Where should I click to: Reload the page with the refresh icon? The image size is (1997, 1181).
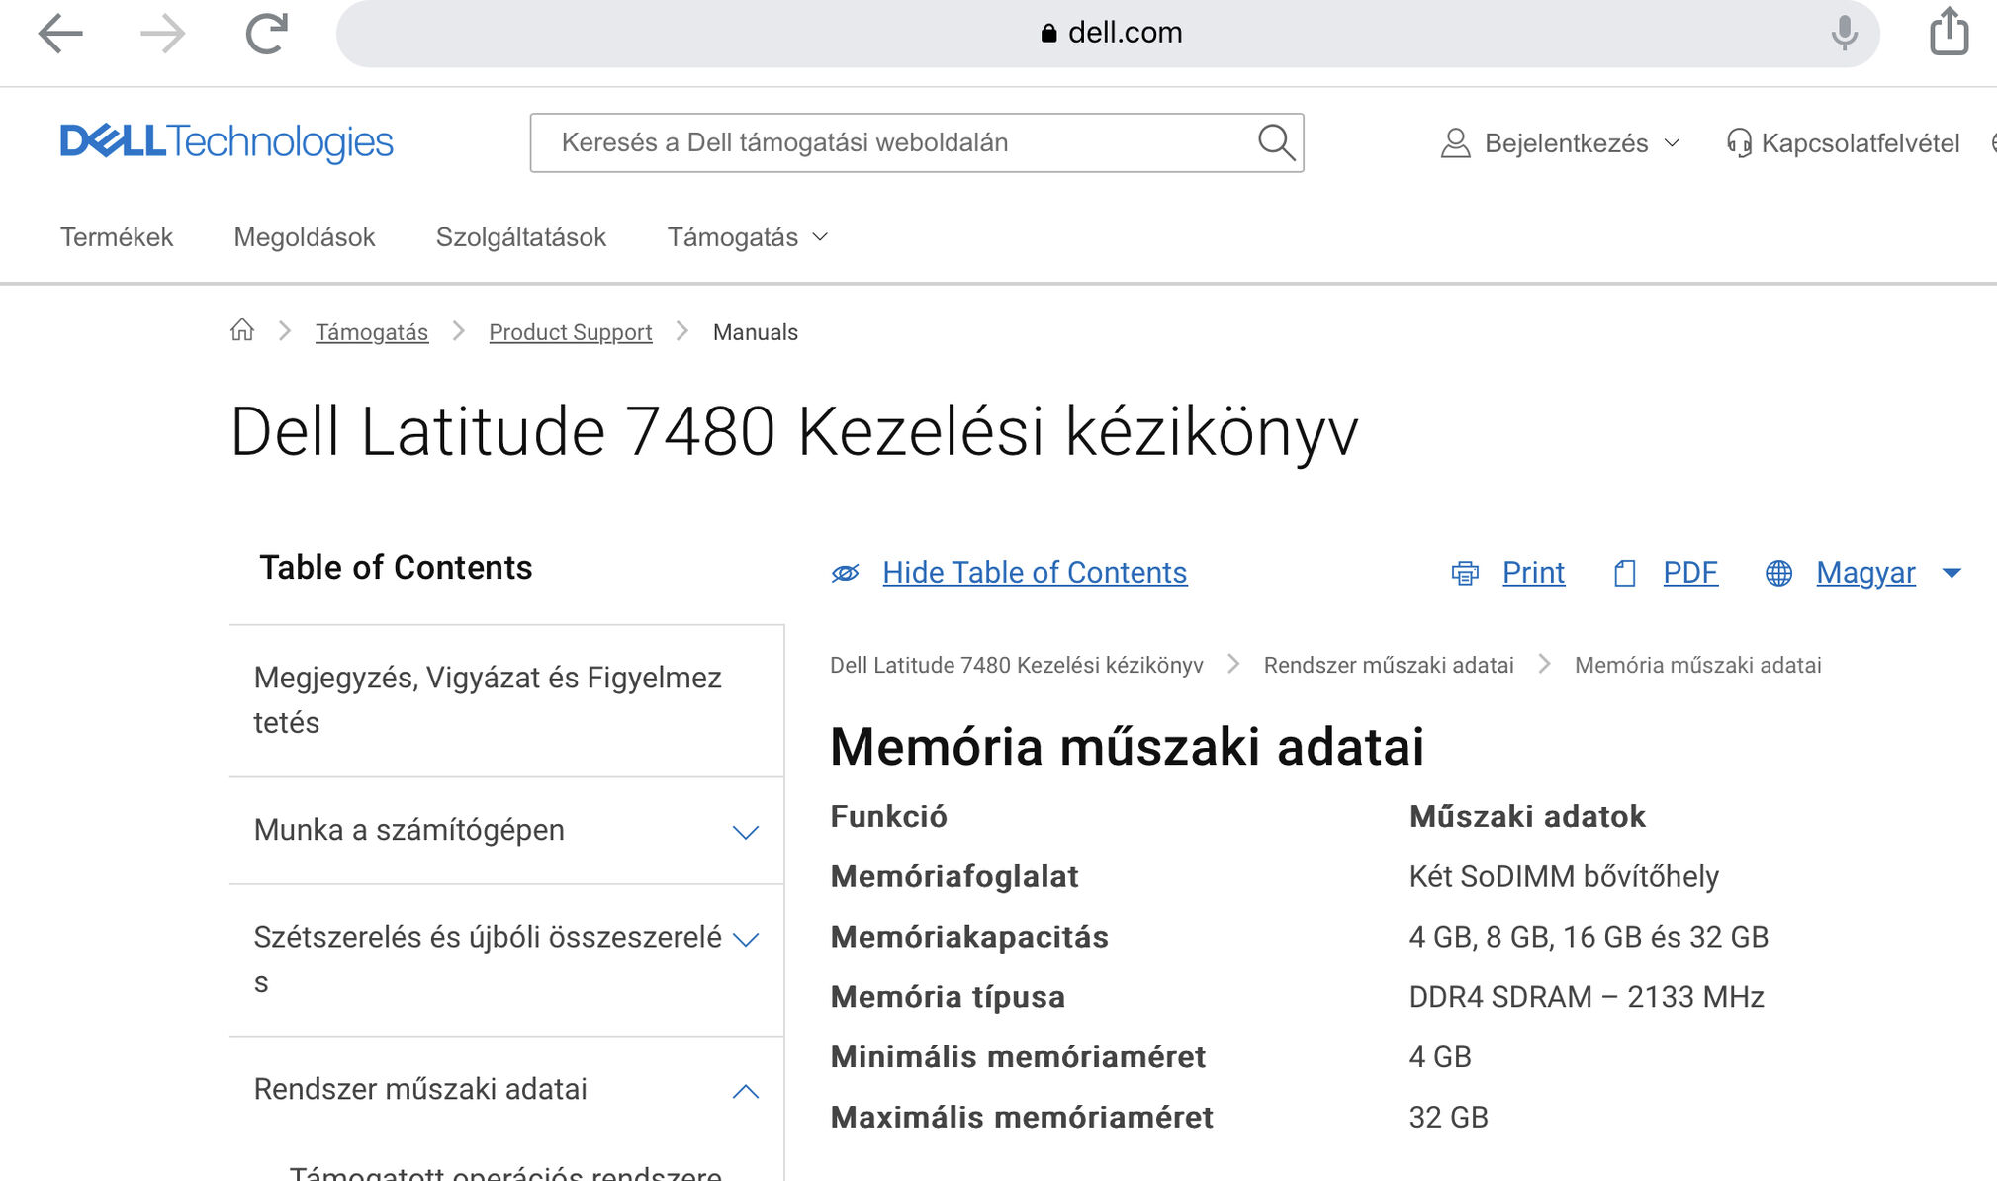(267, 33)
